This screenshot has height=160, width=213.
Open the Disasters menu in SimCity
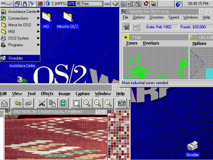[x=156, y=17]
